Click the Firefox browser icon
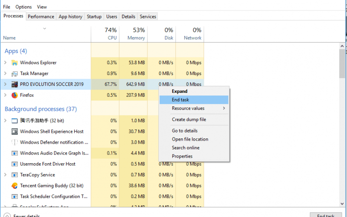Image resolution: width=347 pixels, height=217 pixels. 14,95
